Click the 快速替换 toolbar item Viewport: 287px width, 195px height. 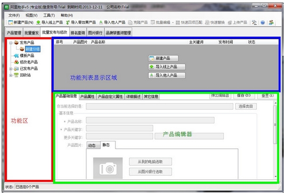pos(215,23)
